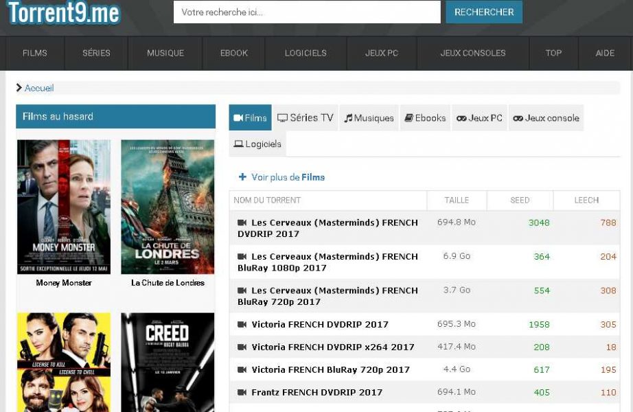Click camera icon beside Frantz FRENCH DVDRIP

242,392
